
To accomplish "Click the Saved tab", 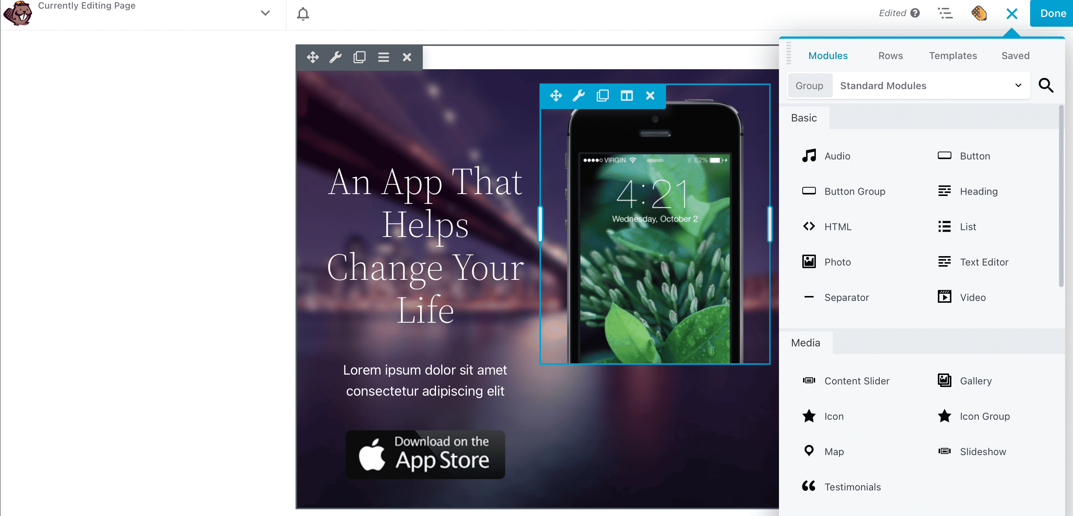I will 1015,55.
